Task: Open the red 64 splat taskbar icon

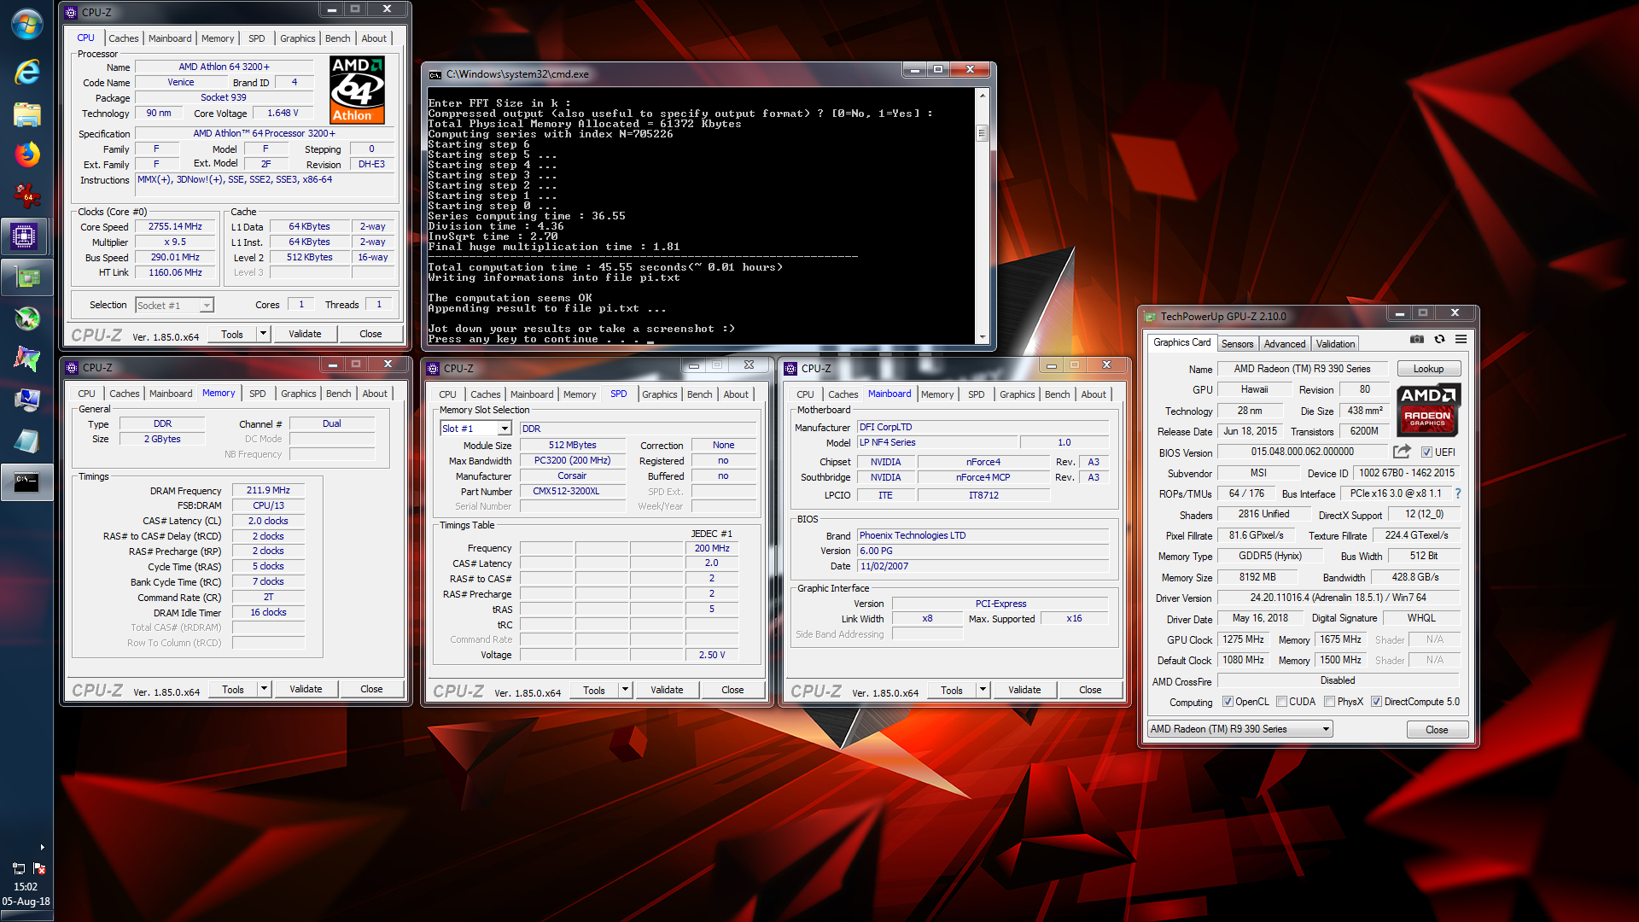Action: click(26, 195)
